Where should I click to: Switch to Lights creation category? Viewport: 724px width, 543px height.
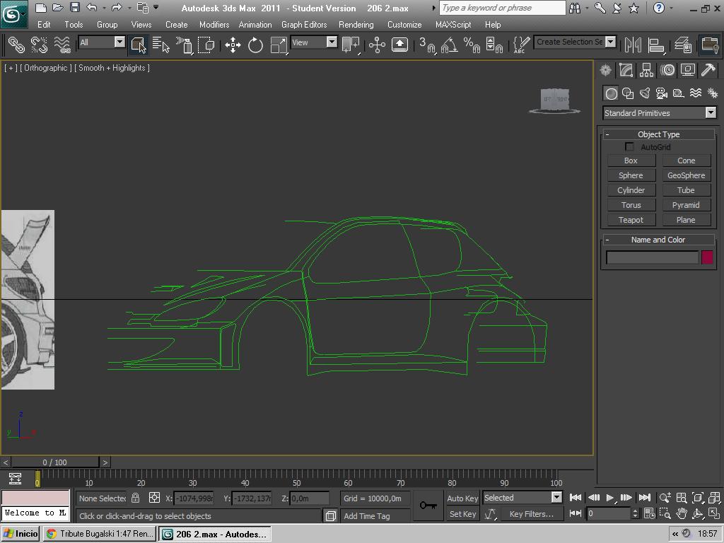[x=645, y=93]
